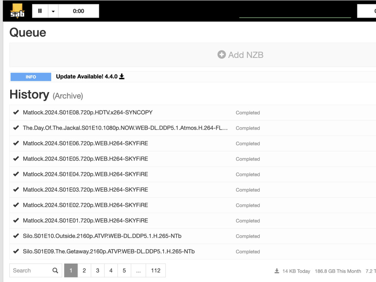Select Matlock.2024.S01E02 SKYFiRE entry name
This screenshot has width=376, height=282.
tap(85, 205)
